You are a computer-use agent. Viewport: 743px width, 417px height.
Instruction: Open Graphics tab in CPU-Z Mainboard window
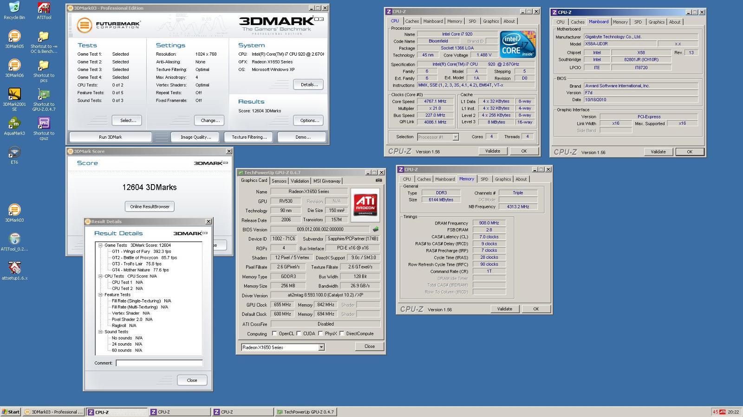click(x=656, y=22)
